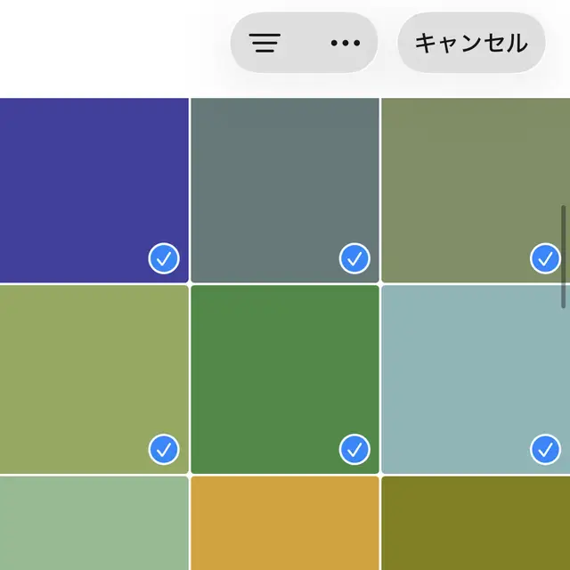Select the dark mustard-olive bottom-right thumbnail
The image size is (570, 570).
(476, 524)
